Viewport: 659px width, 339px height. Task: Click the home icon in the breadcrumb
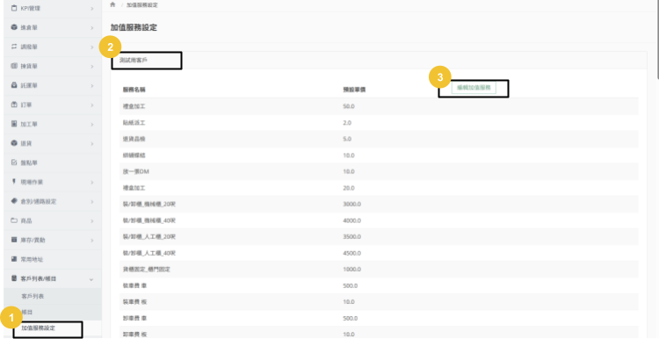112,4
